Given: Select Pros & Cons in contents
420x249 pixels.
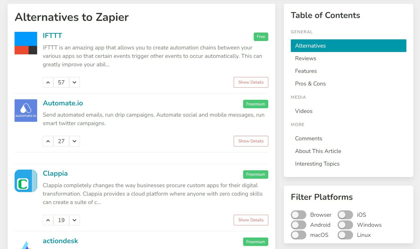Looking at the screenshot, I should (x=310, y=84).
